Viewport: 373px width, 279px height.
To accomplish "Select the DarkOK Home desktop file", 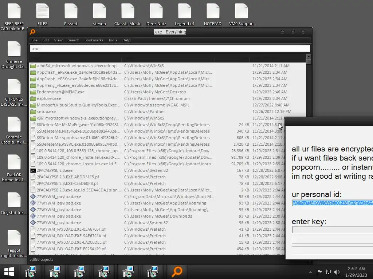I will pyautogui.click(x=14, y=168).
